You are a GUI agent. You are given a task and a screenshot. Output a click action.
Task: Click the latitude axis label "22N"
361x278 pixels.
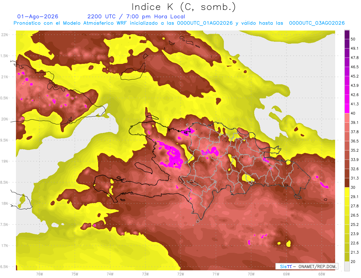5,34
